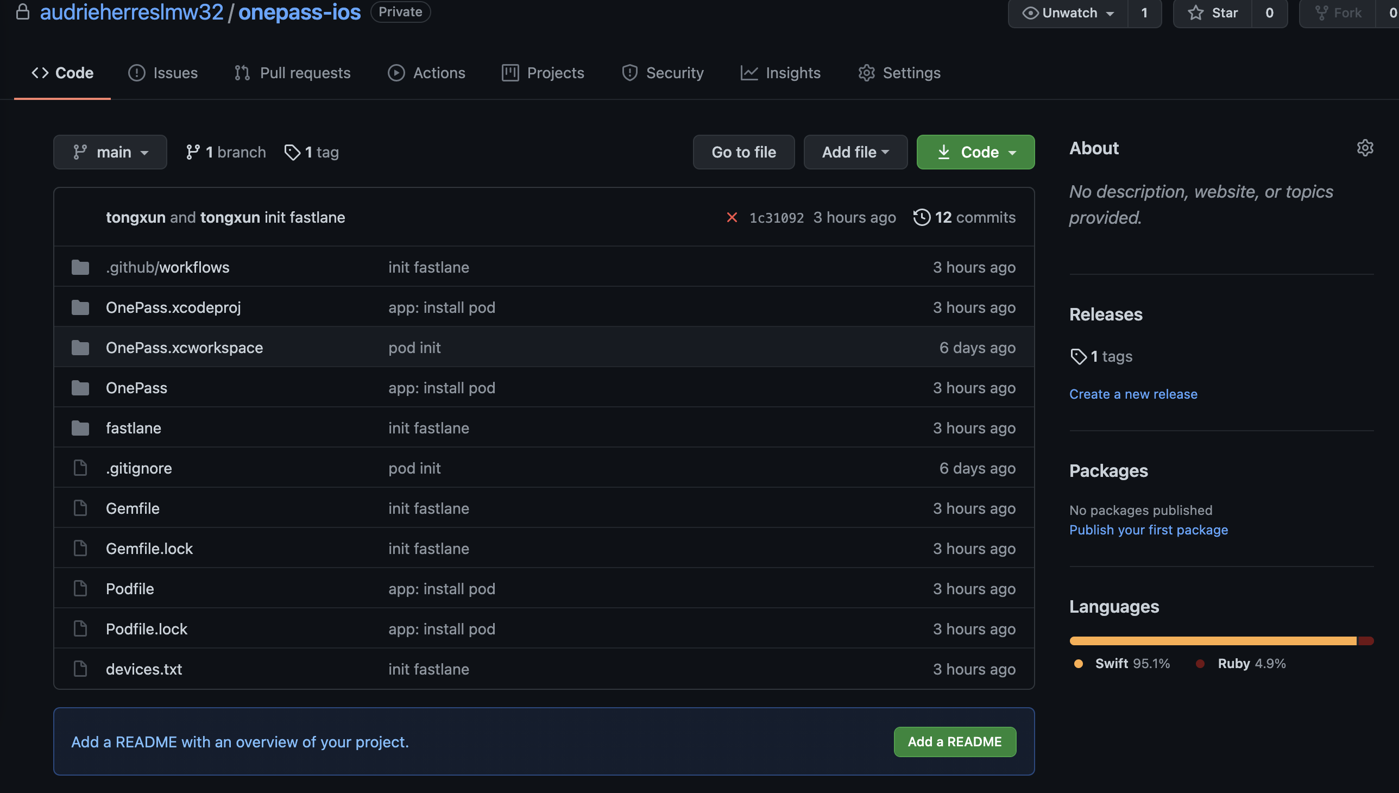Open the green Code dropdown
The height and width of the screenshot is (793, 1399).
click(x=975, y=153)
